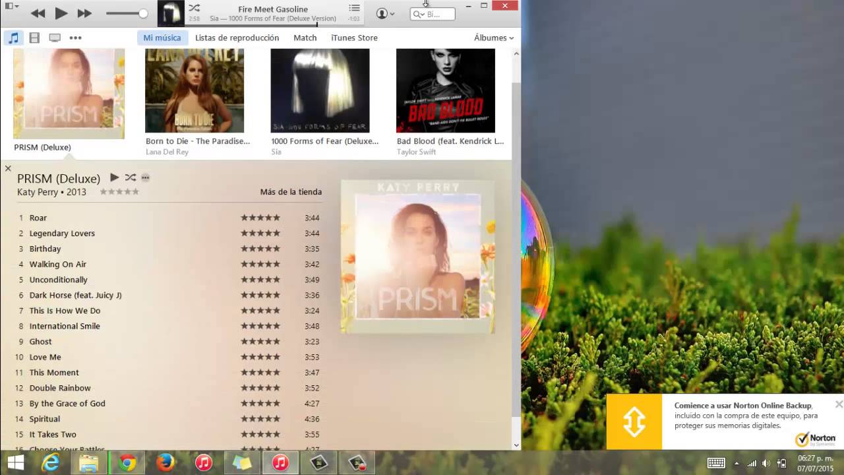Click the Norton backup arrows icon
Screen dimensions: 844x475
634,422
